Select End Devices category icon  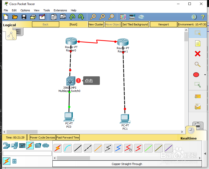[14, 145]
